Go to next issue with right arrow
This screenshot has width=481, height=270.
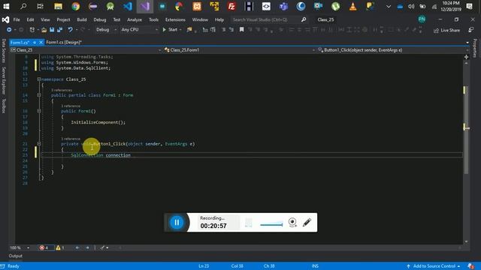coord(87,247)
